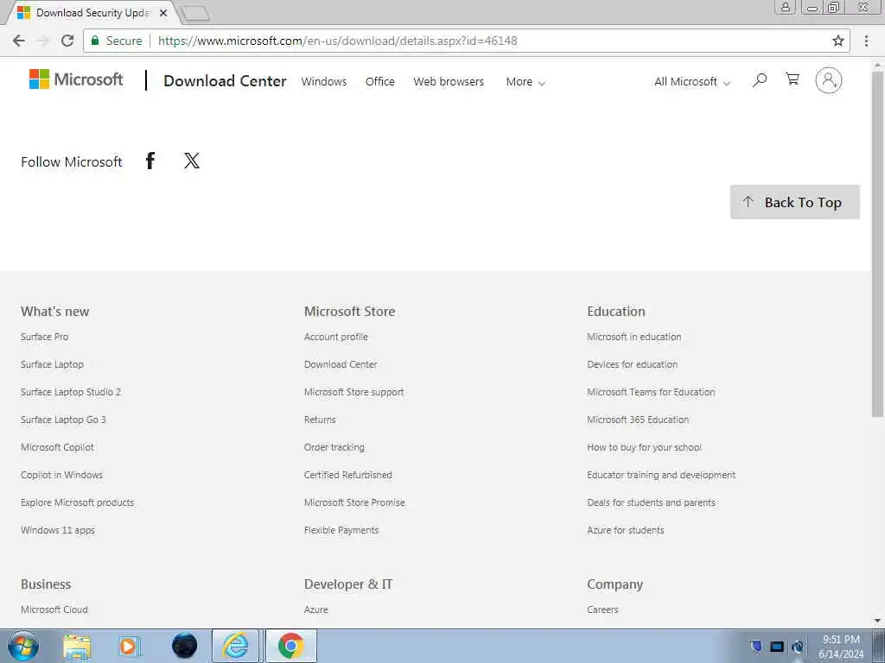The width and height of the screenshot is (885, 663).
Task: Open a new tab button
Action: click(195, 14)
